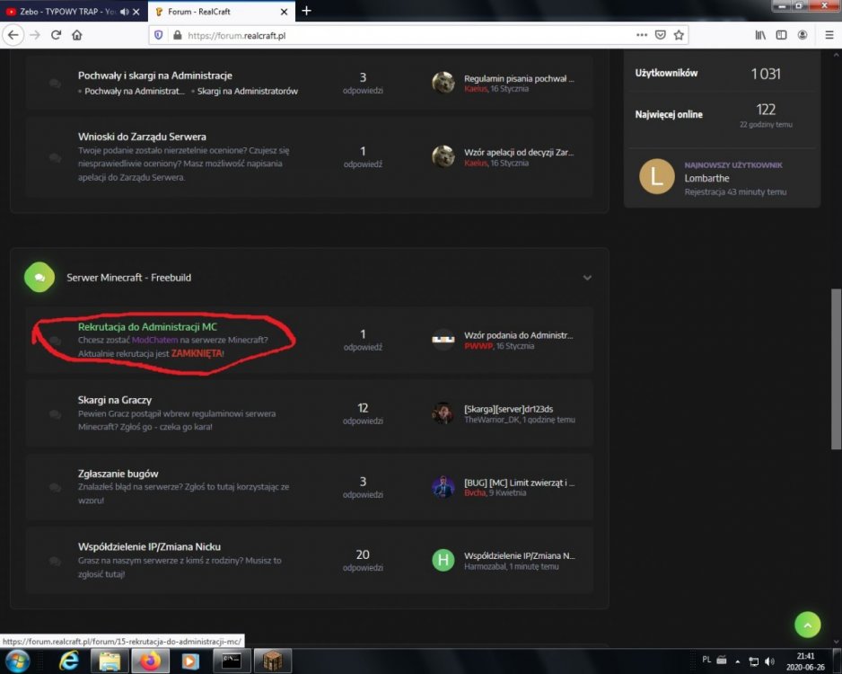
Task: Mute the Zebo YouTube tab audio
Action: pyautogui.click(x=124, y=12)
